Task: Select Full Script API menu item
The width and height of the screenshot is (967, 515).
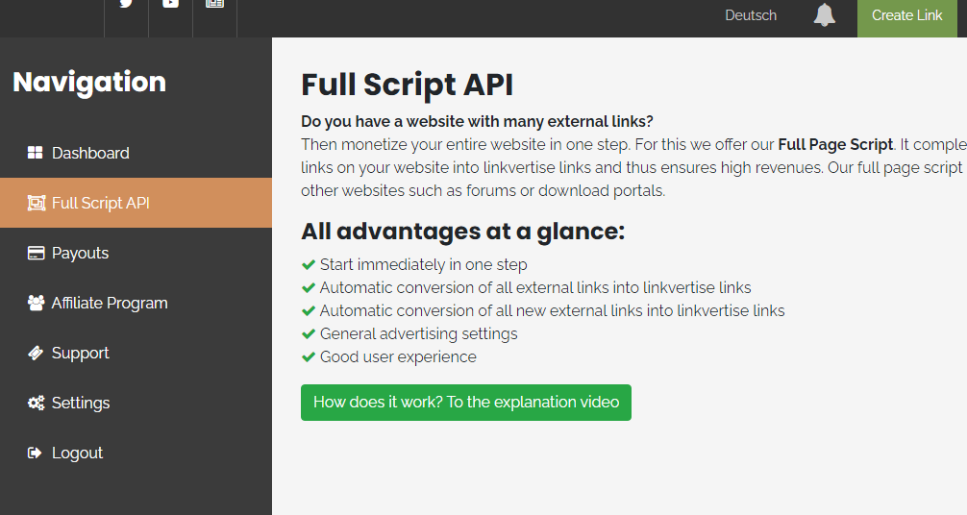Action: pyautogui.click(x=101, y=203)
